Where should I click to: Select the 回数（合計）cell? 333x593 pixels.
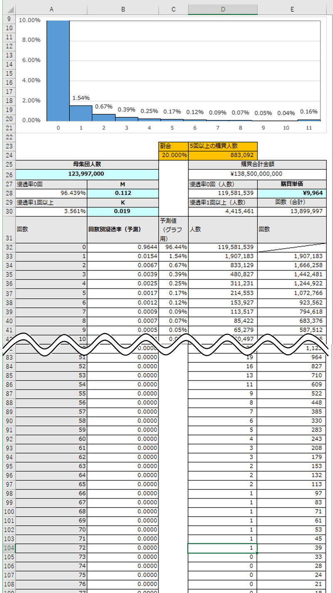tap(293, 202)
